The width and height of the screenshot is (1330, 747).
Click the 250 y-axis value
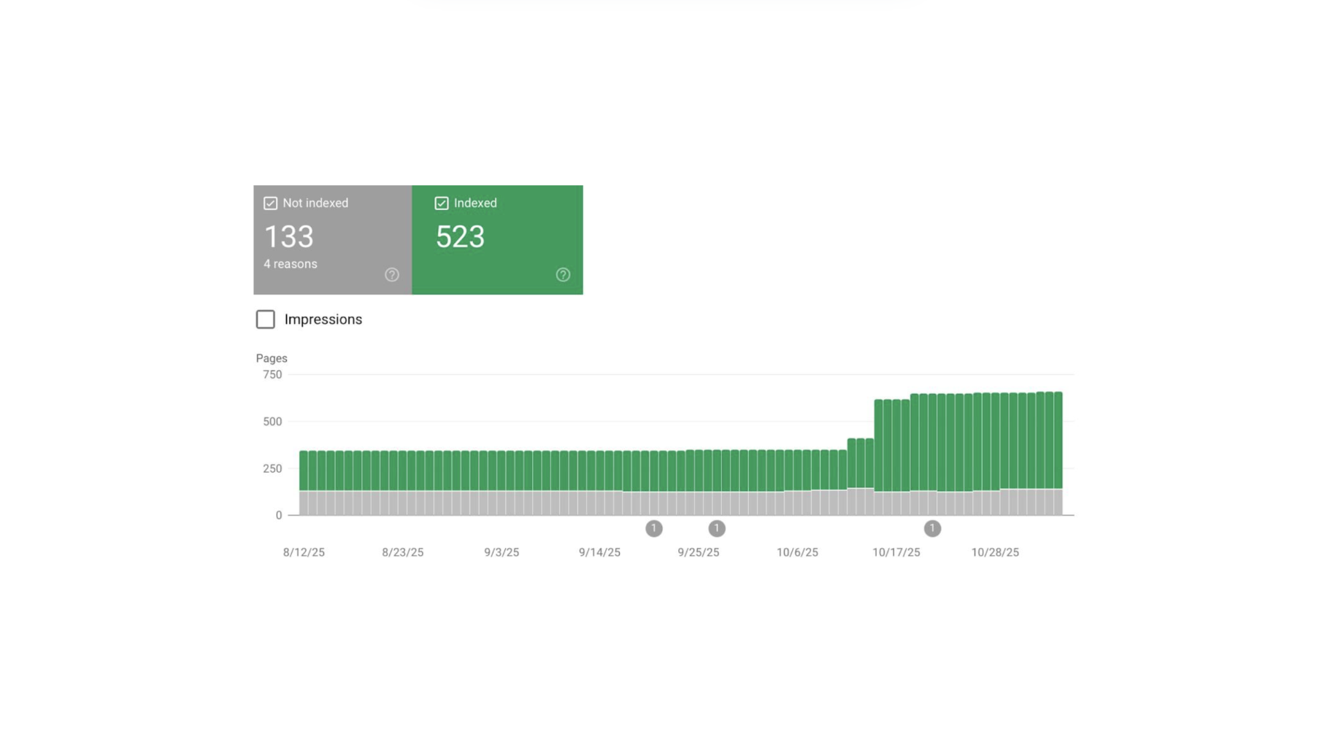pos(272,468)
